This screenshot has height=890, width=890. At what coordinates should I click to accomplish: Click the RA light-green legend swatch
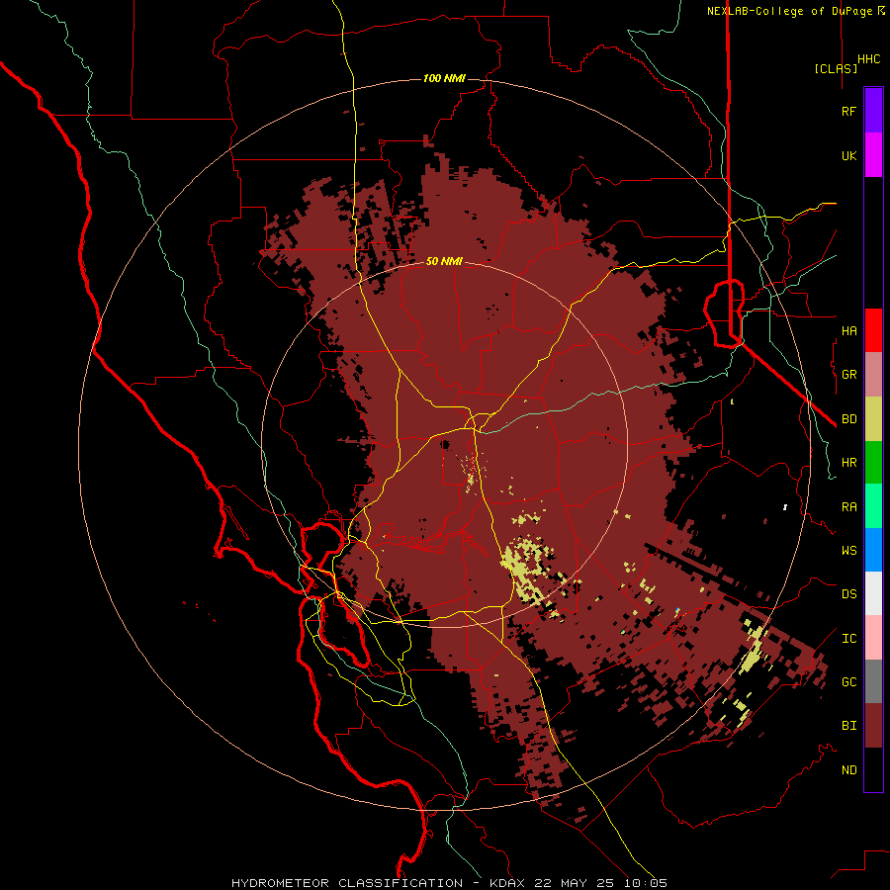(x=873, y=506)
